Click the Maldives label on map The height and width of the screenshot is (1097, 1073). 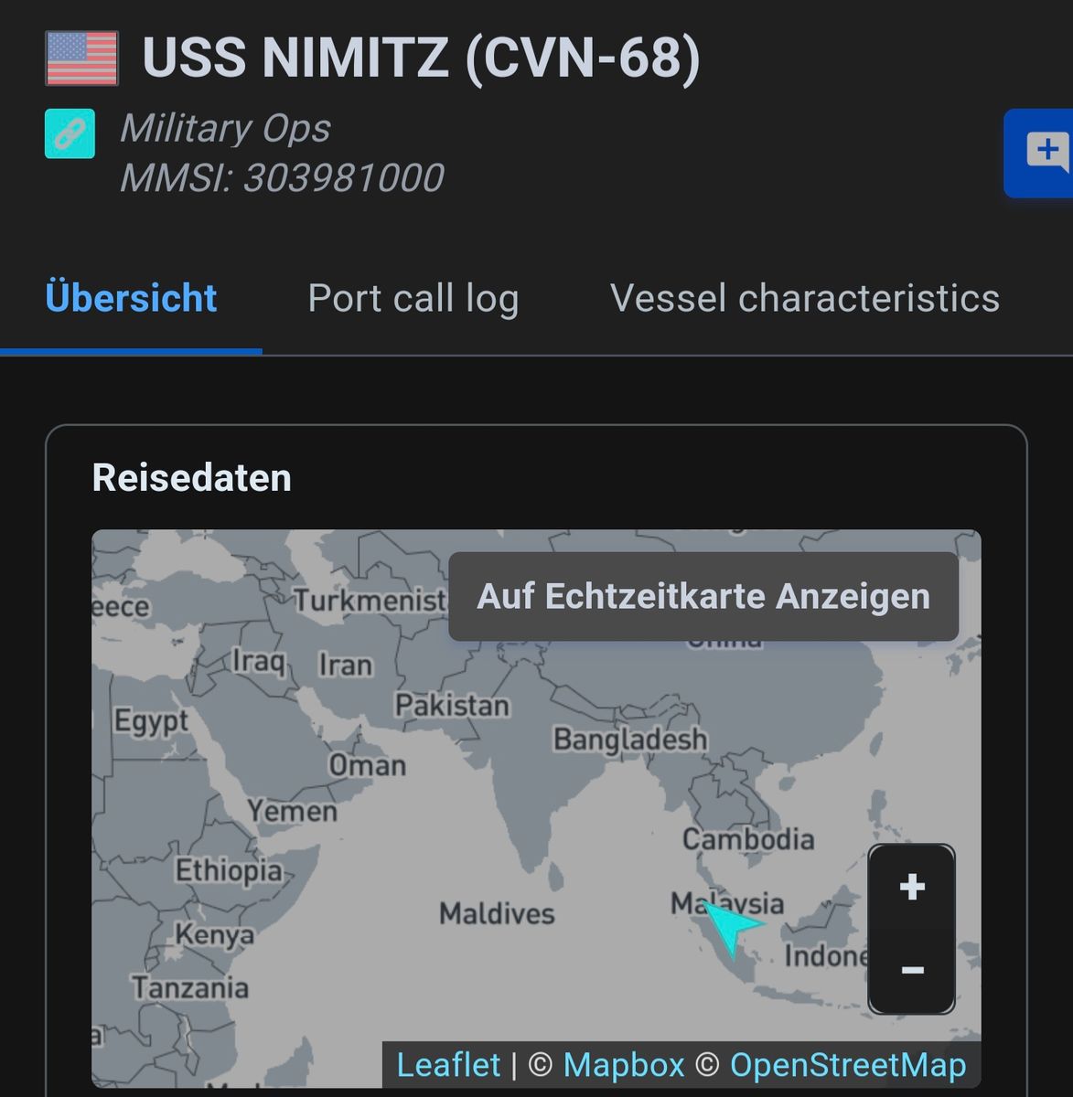click(x=497, y=913)
